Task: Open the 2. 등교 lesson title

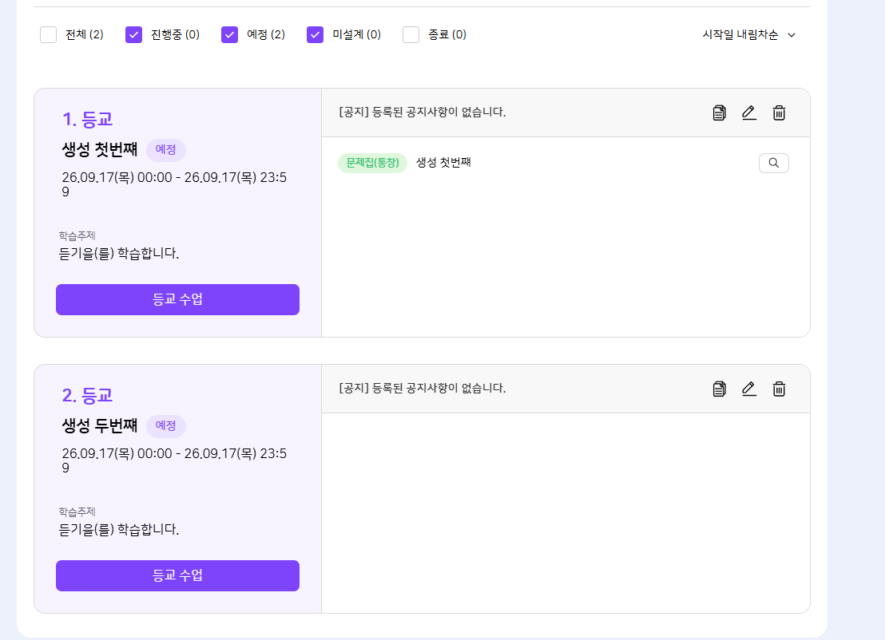Action: click(x=88, y=396)
